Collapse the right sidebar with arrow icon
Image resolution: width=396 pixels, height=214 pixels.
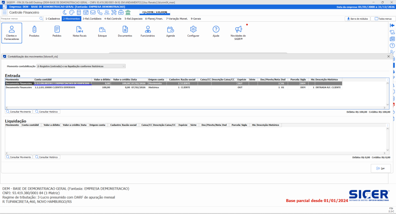coord(392,25)
